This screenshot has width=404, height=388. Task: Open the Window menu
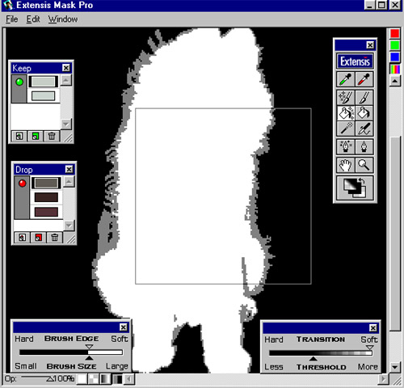[x=63, y=19]
